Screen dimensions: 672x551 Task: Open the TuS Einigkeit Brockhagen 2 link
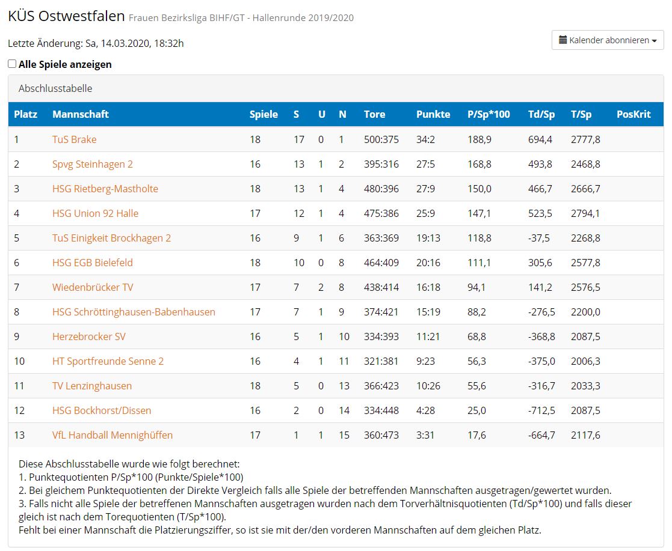click(111, 238)
